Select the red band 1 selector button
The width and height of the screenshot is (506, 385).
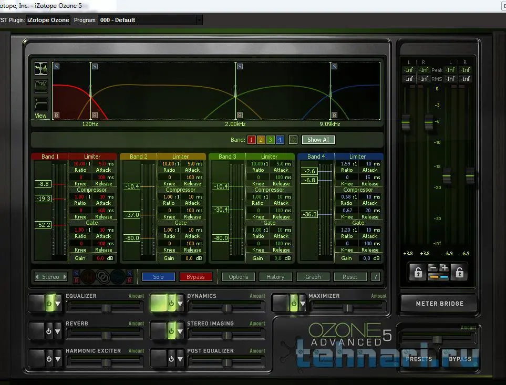251,140
